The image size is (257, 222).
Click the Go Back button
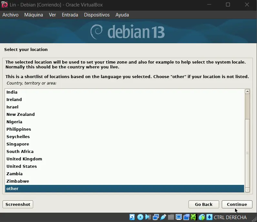[x=204, y=204]
